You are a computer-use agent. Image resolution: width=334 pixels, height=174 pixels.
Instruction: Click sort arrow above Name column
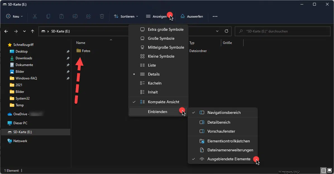pyautogui.click(x=111, y=40)
